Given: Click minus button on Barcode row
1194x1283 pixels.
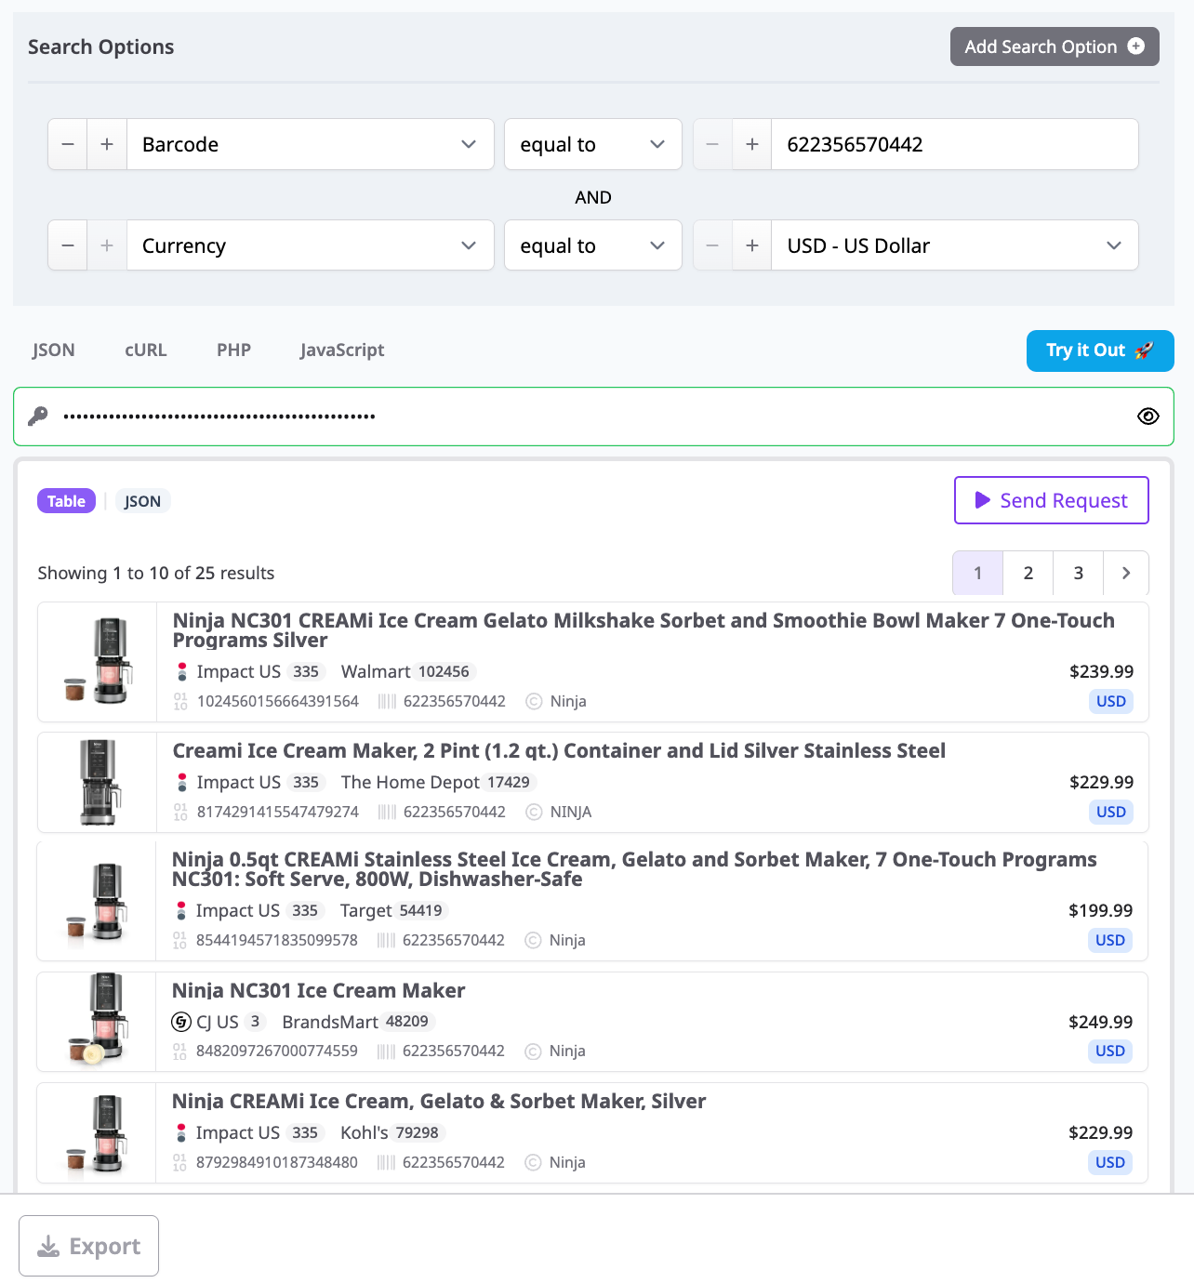Looking at the screenshot, I should pyautogui.click(x=68, y=144).
